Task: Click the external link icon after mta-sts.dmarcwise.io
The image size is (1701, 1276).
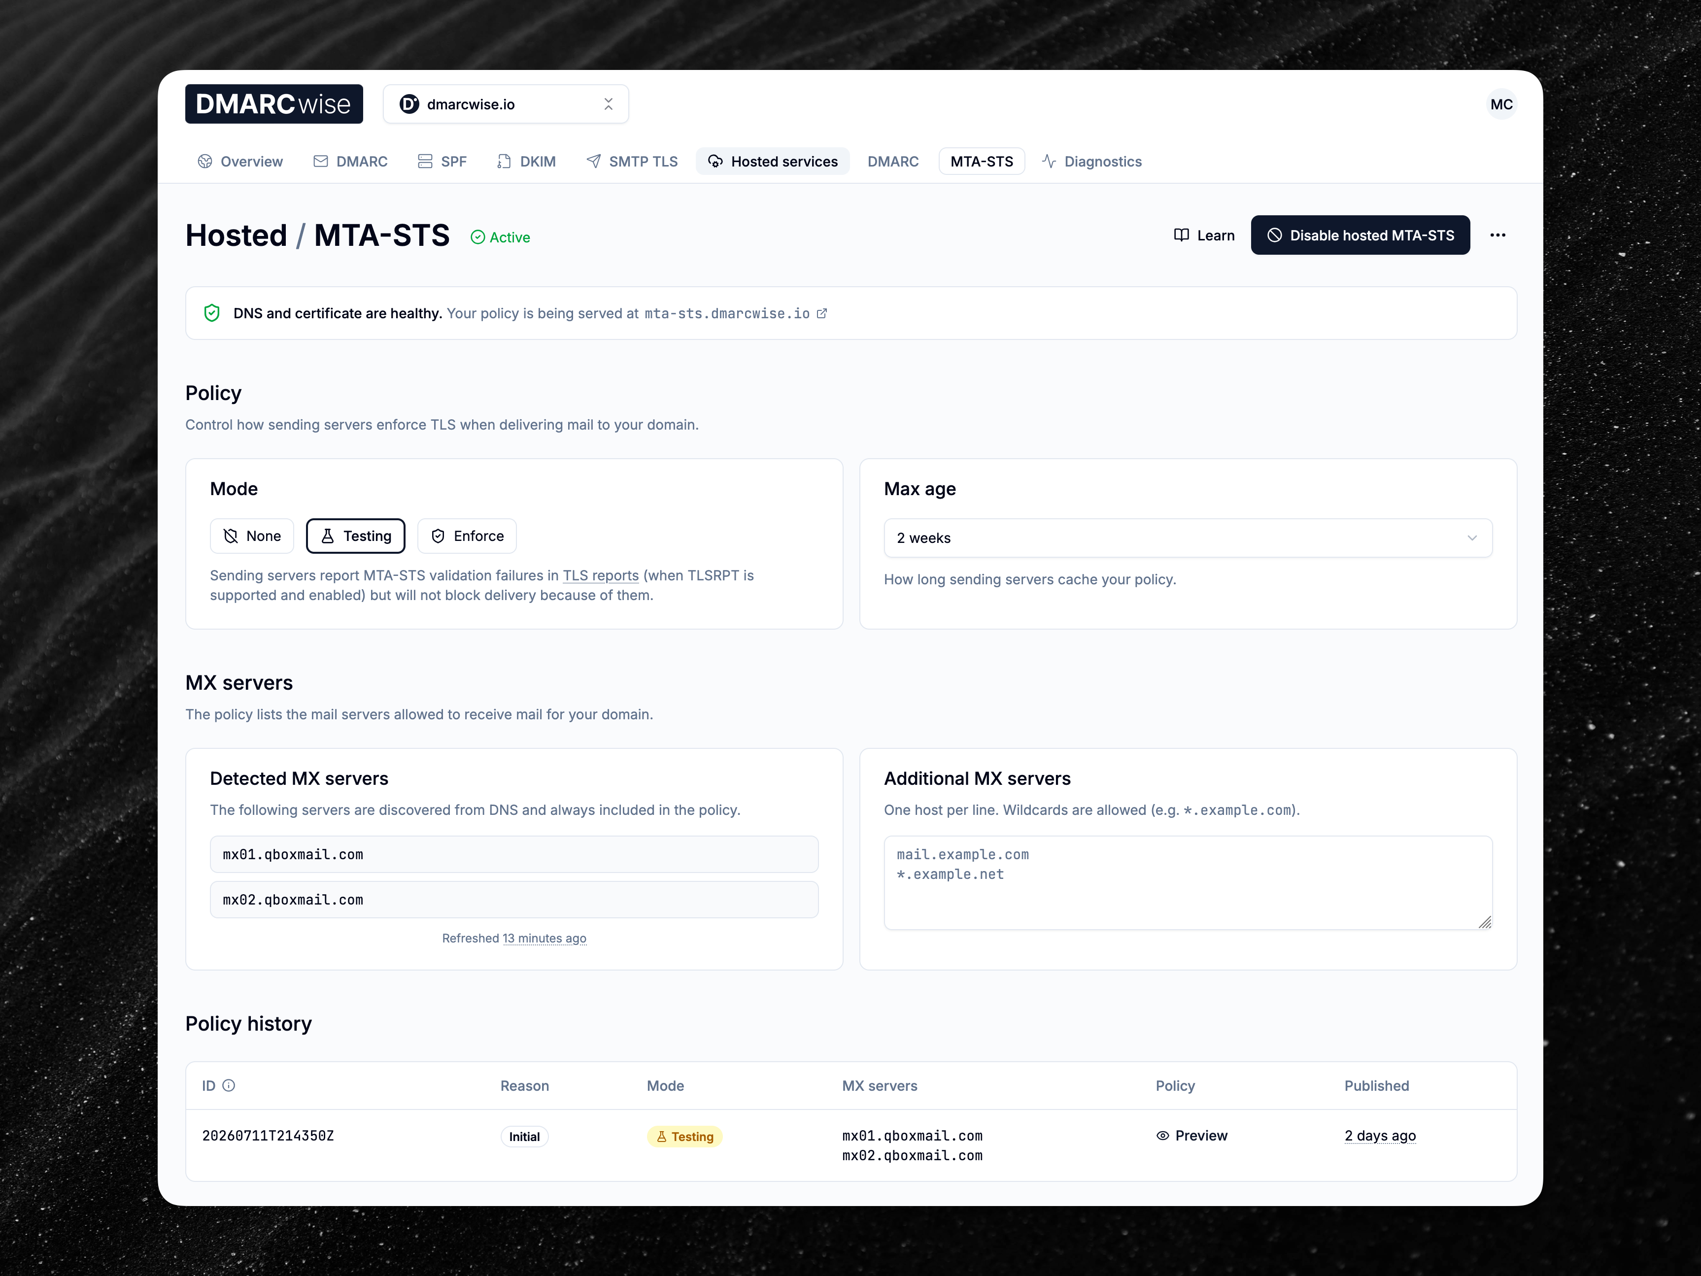Action: pyautogui.click(x=822, y=314)
